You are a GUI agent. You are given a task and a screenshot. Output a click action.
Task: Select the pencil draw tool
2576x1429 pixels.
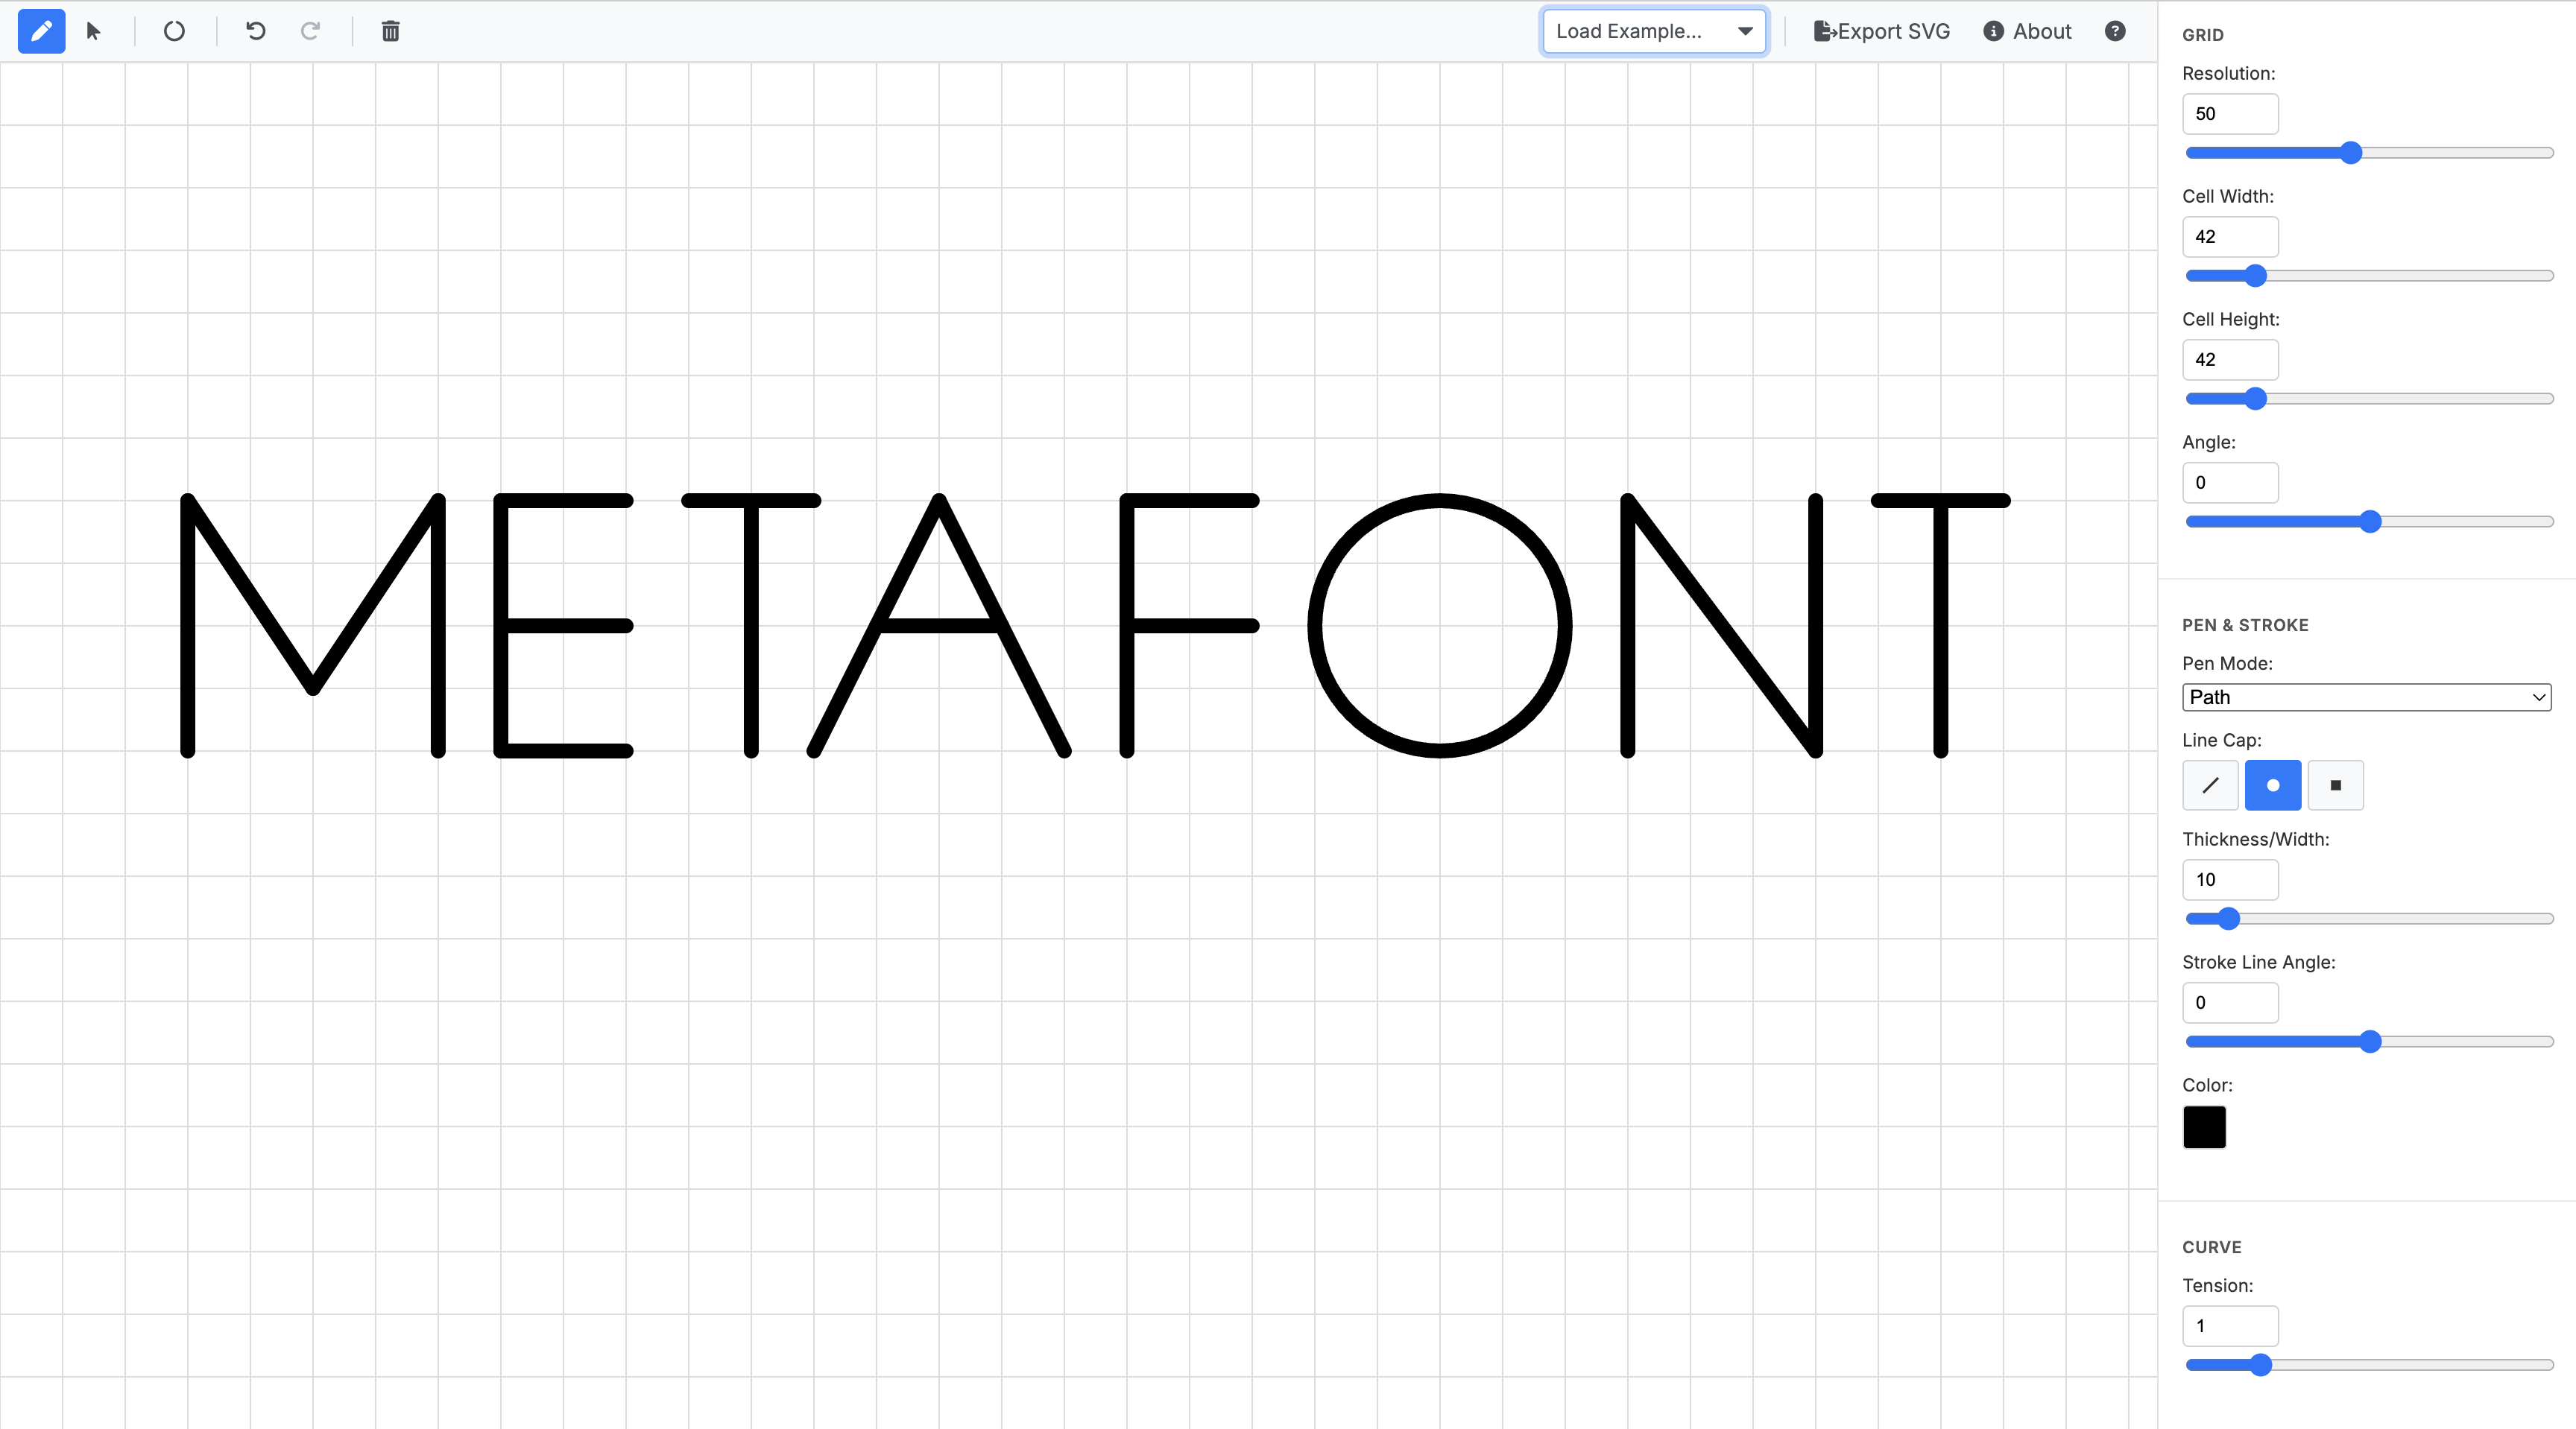[x=41, y=31]
